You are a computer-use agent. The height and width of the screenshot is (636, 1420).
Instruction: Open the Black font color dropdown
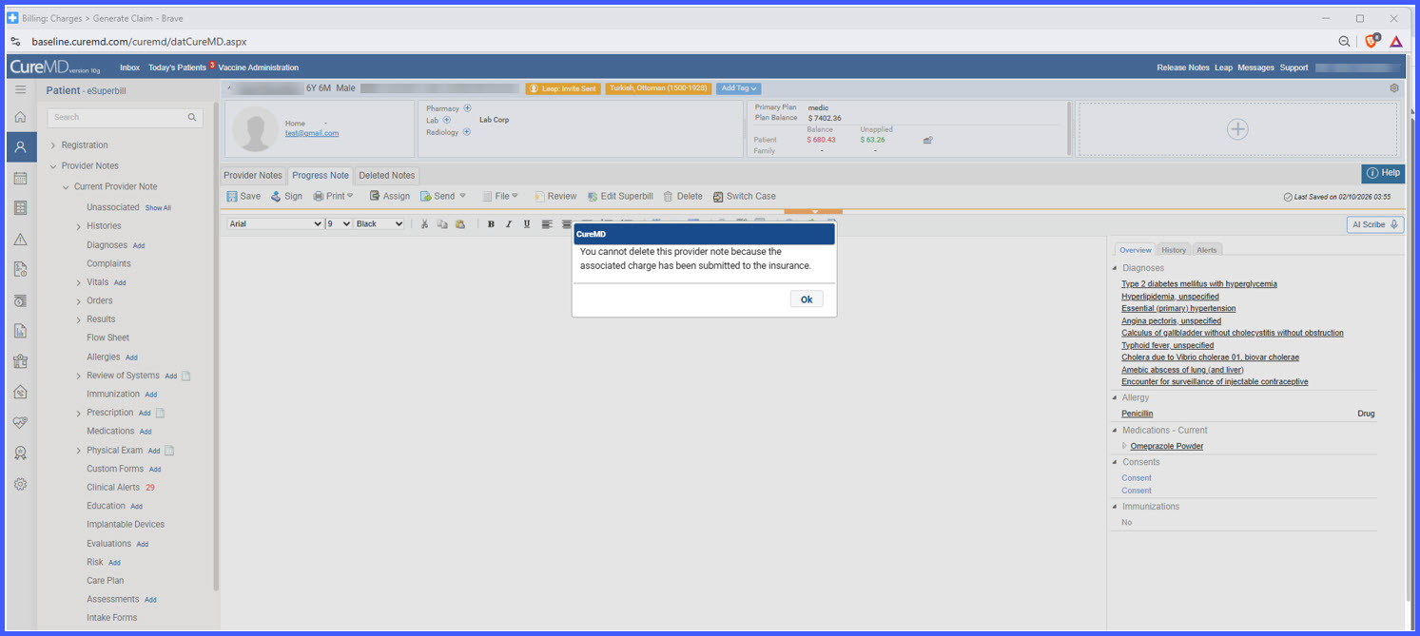[x=379, y=224]
